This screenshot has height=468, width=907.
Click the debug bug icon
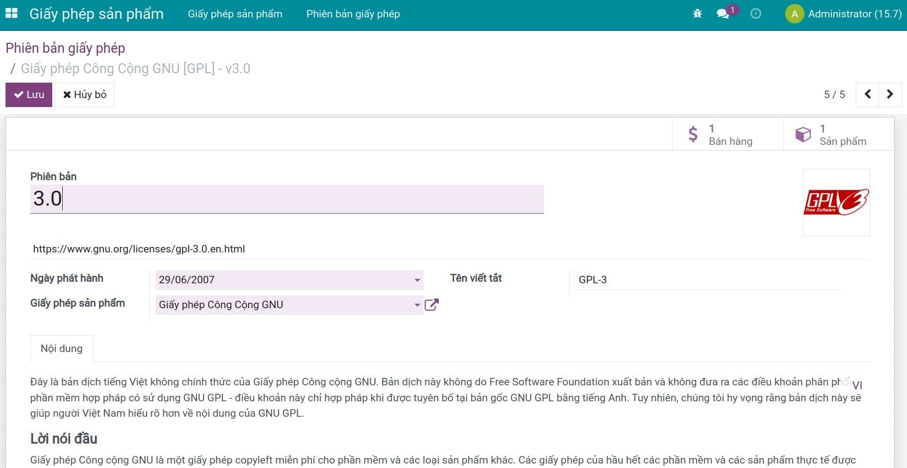[x=697, y=14]
